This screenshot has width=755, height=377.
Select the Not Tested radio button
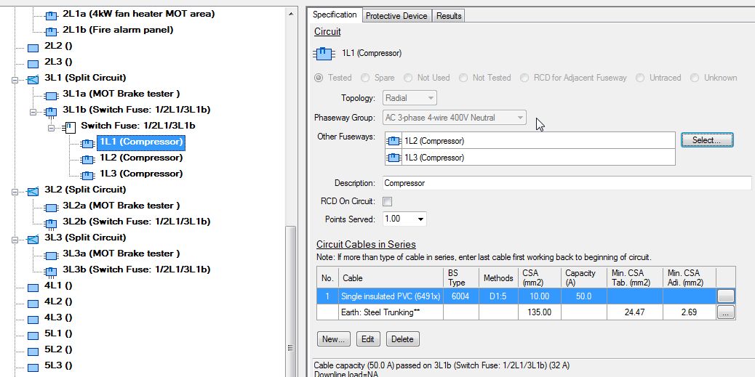point(463,78)
